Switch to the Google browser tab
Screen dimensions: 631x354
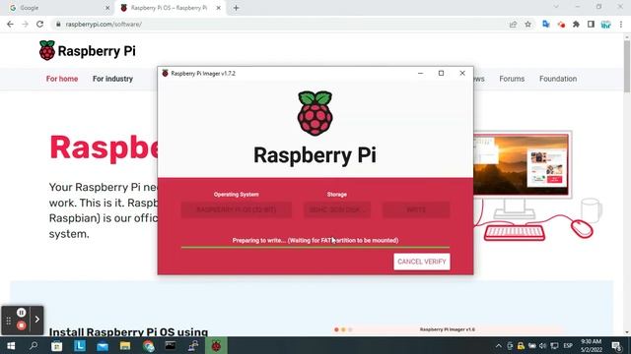[x=56, y=8]
